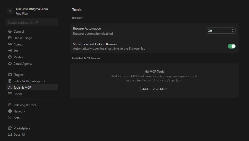
Task: Click the General gear icon
Action: [10, 31]
